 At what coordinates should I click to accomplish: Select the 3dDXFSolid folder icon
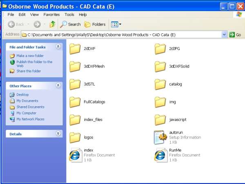point(160,66)
